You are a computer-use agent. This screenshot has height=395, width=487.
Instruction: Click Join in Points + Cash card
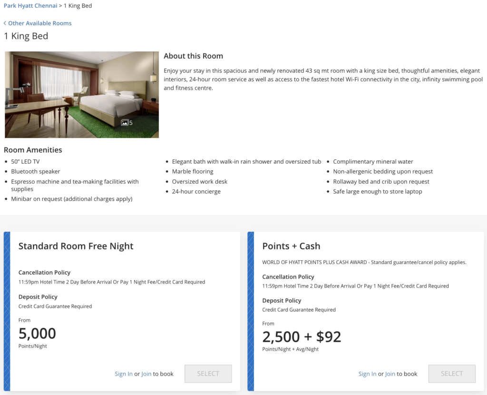point(391,374)
